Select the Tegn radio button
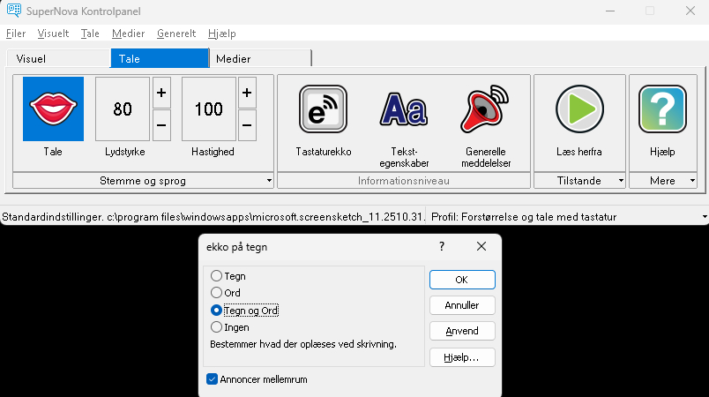The height and width of the screenshot is (397, 709). (217, 276)
